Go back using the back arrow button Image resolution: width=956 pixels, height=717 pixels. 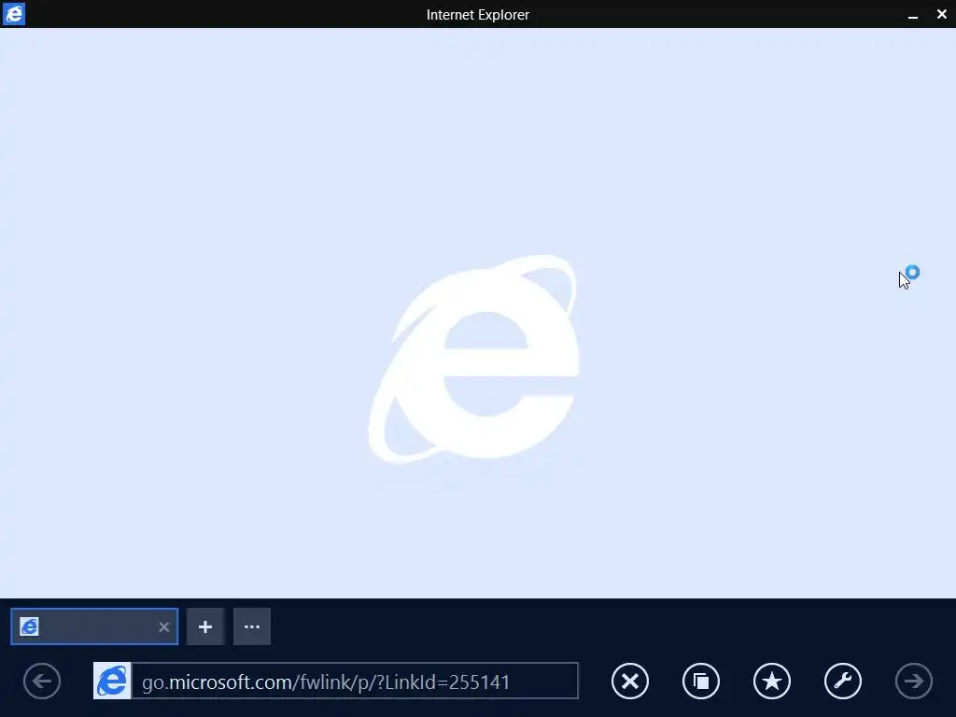[x=42, y=681]
